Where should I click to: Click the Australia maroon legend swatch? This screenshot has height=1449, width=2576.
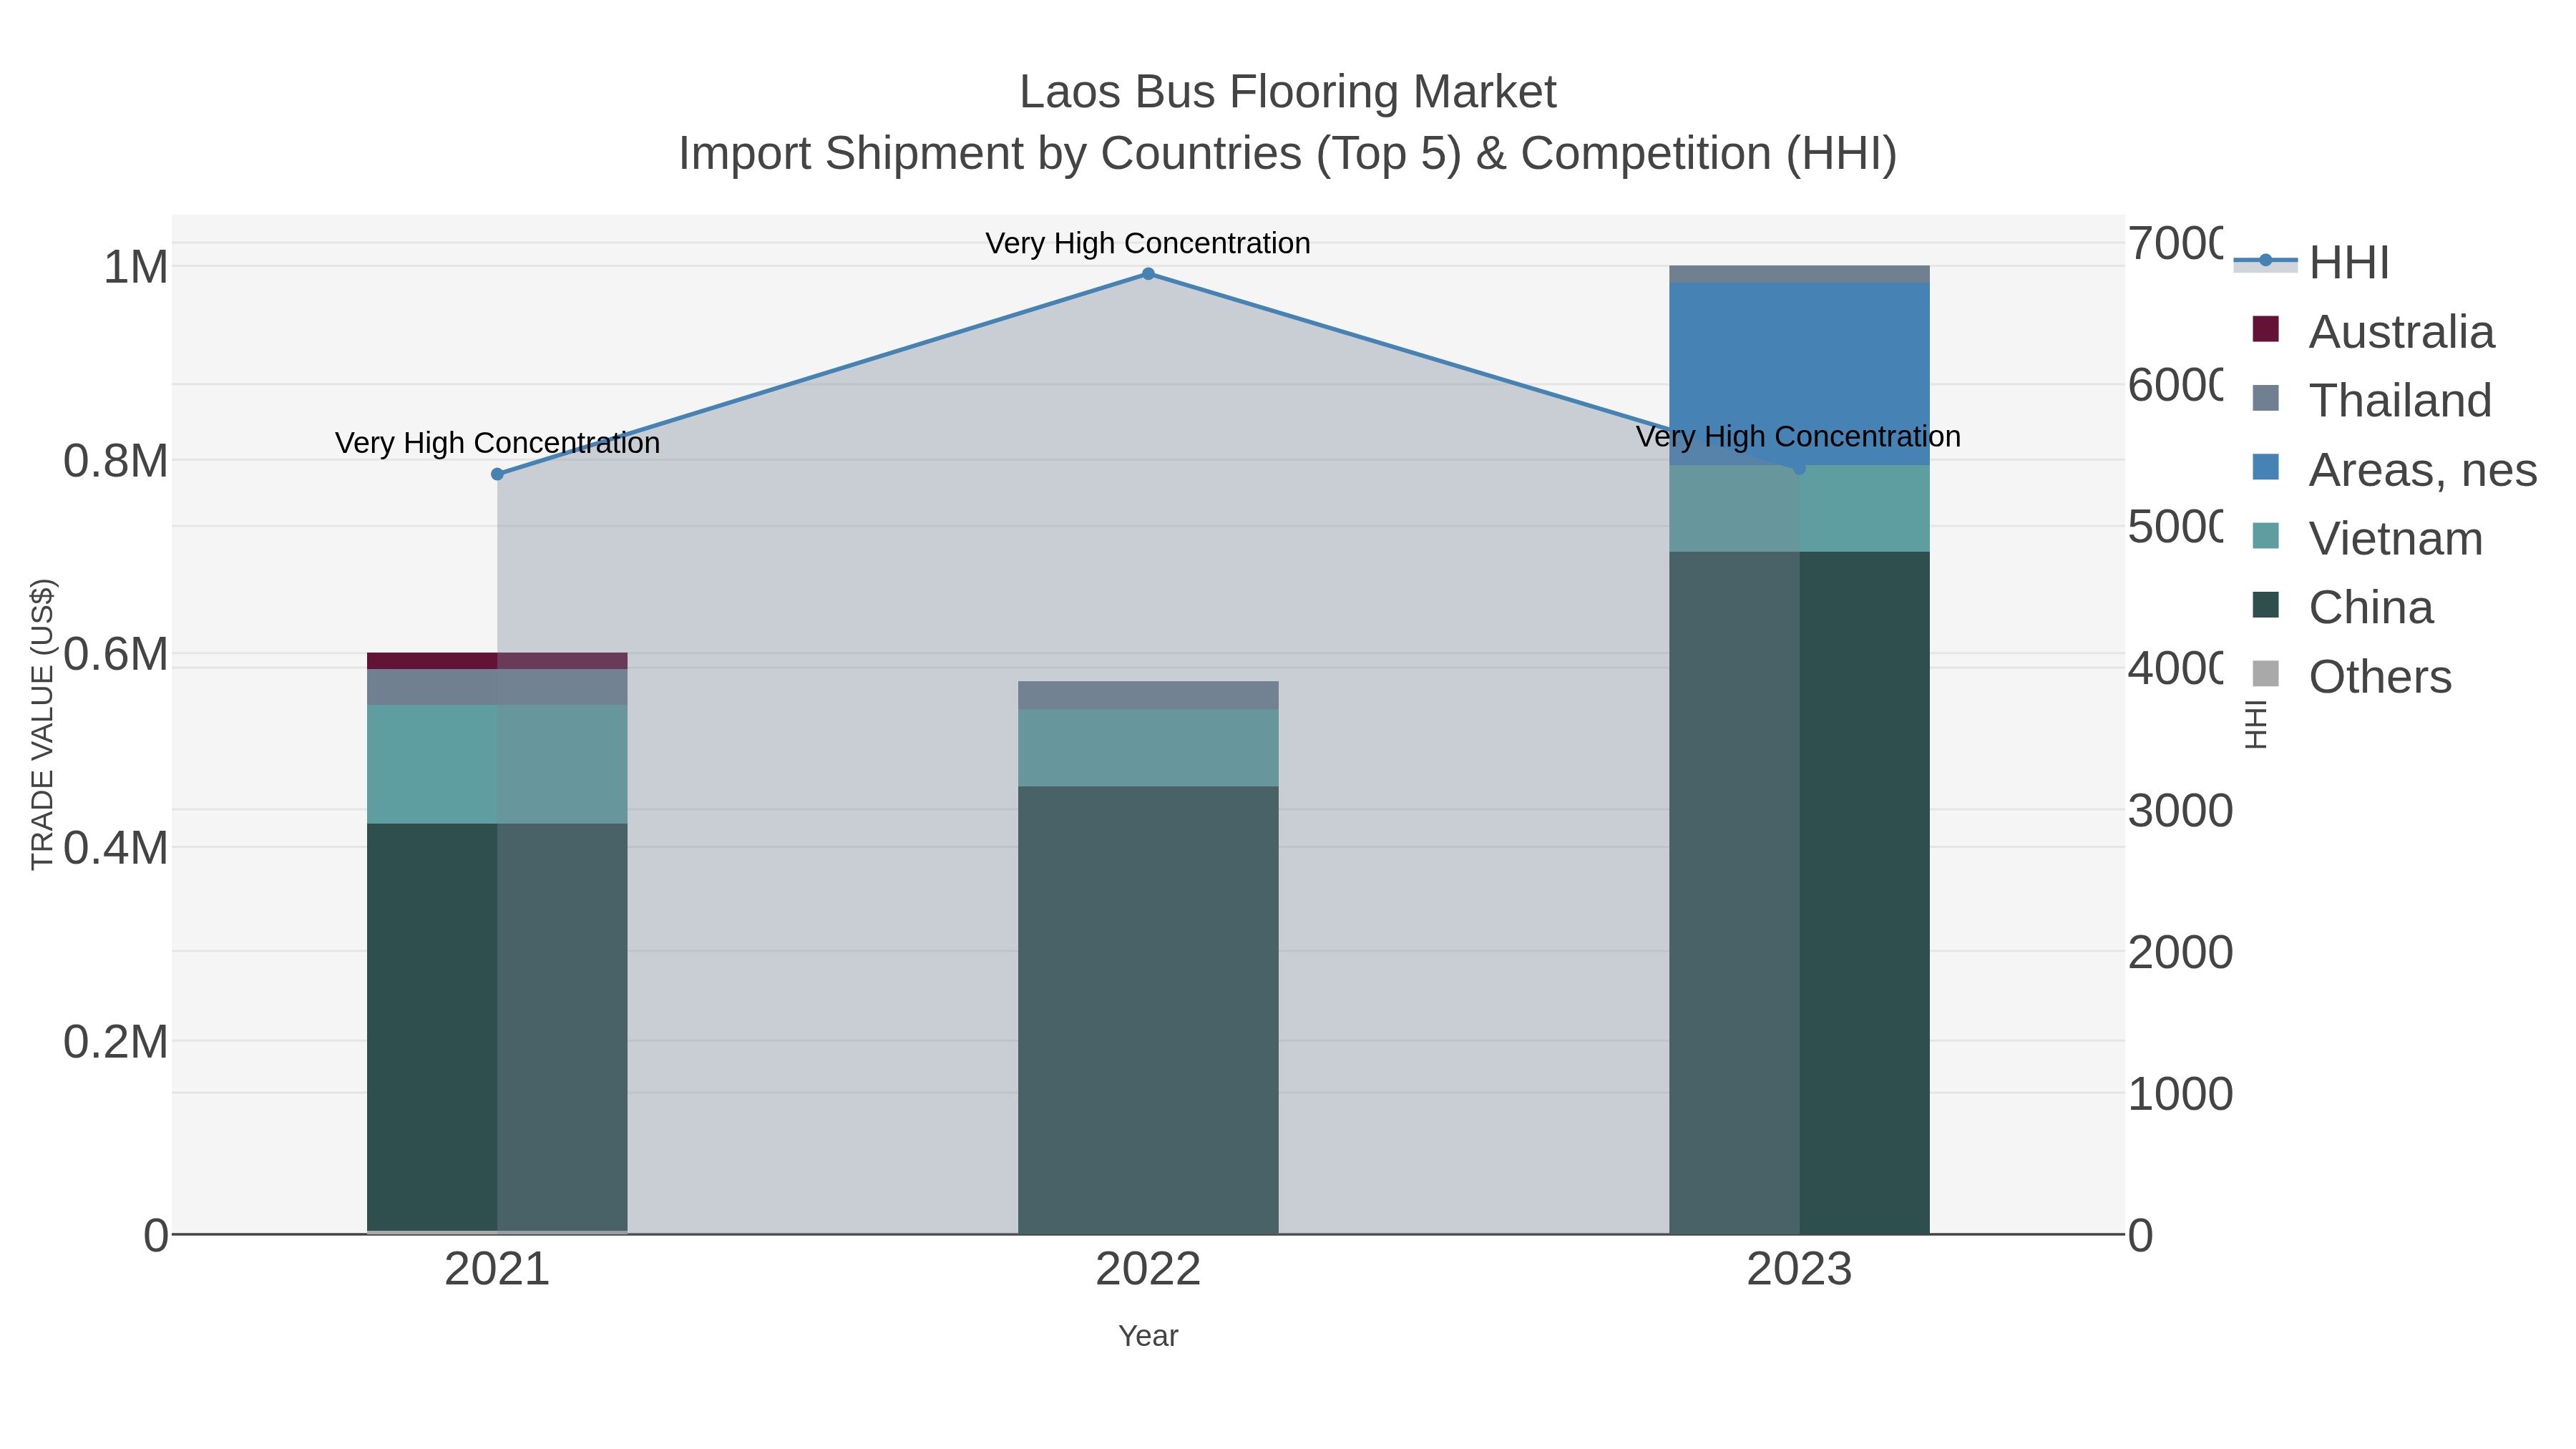point(2265,329)
